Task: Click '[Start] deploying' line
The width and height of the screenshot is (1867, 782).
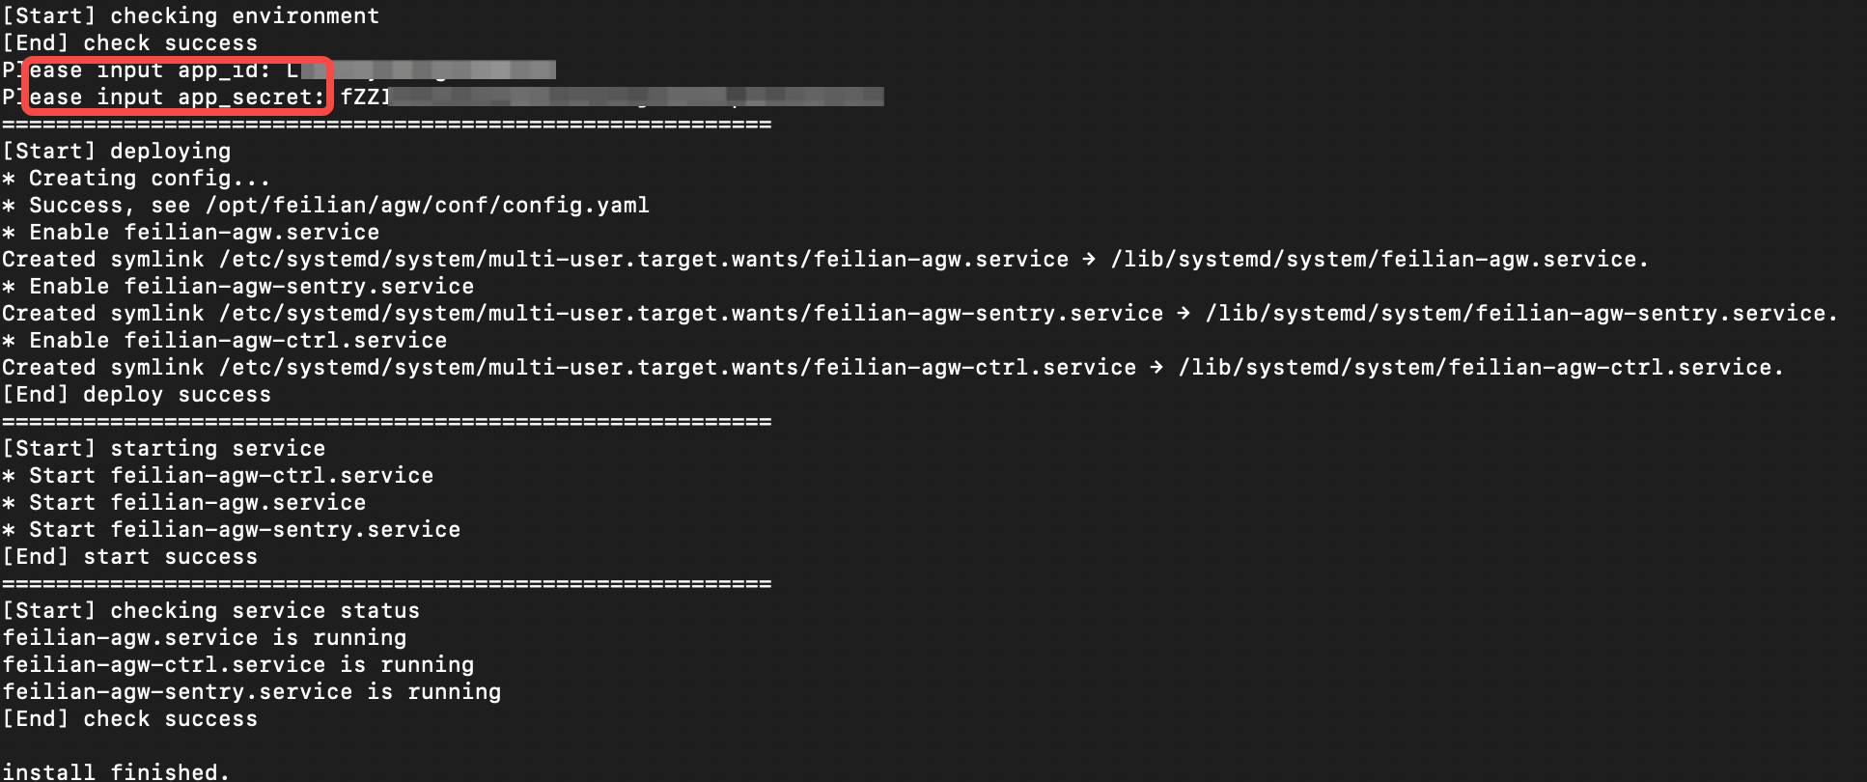Action: coord(117,152)
